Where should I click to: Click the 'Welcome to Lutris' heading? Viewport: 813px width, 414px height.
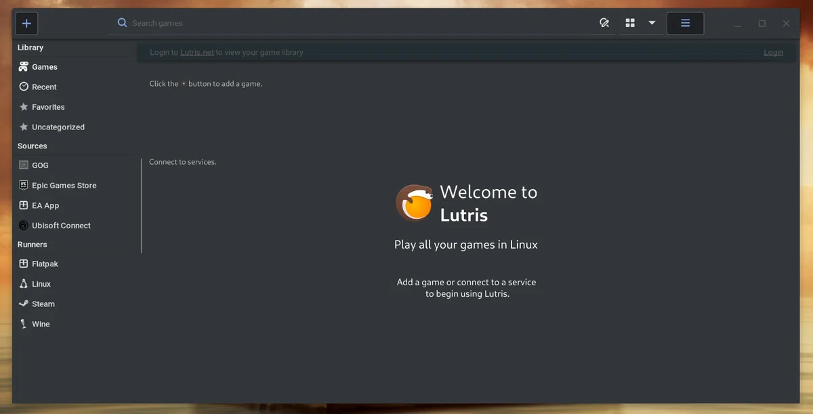coord(488,203)
